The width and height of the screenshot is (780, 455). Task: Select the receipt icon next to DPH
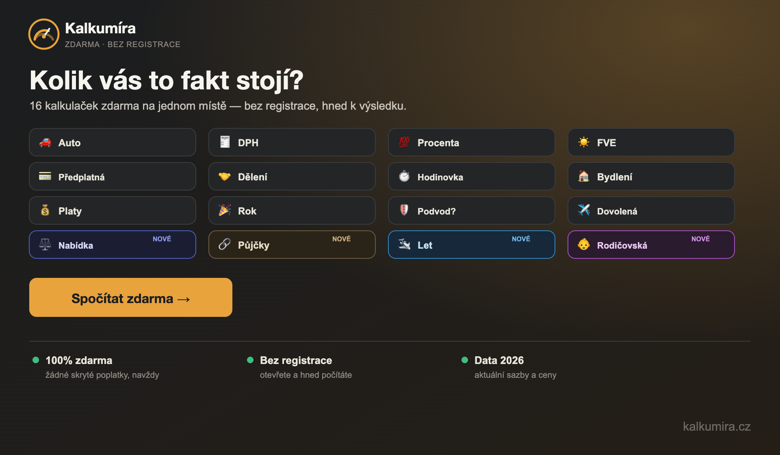[225, 142]
